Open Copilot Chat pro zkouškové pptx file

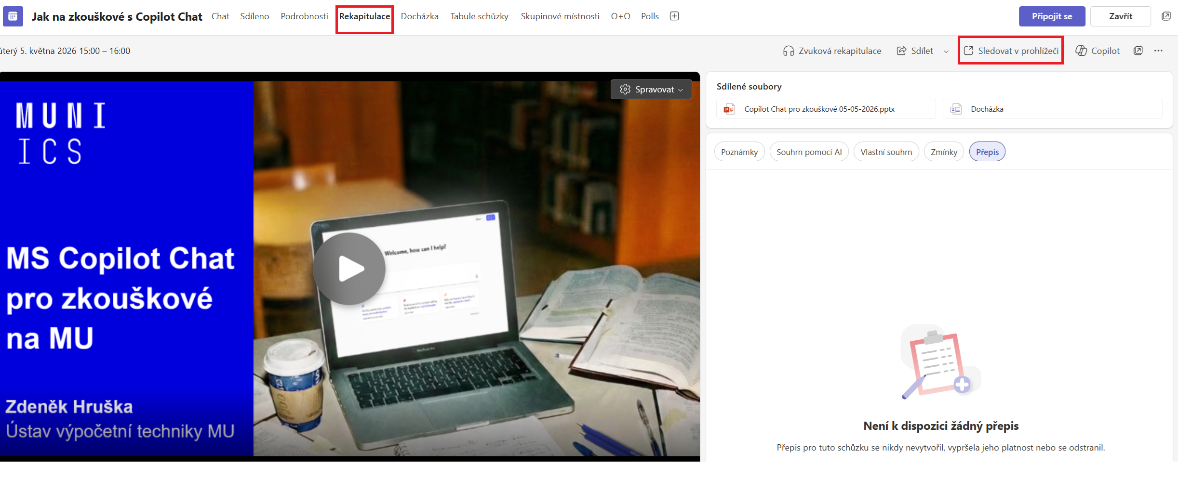tap(826, 109)
